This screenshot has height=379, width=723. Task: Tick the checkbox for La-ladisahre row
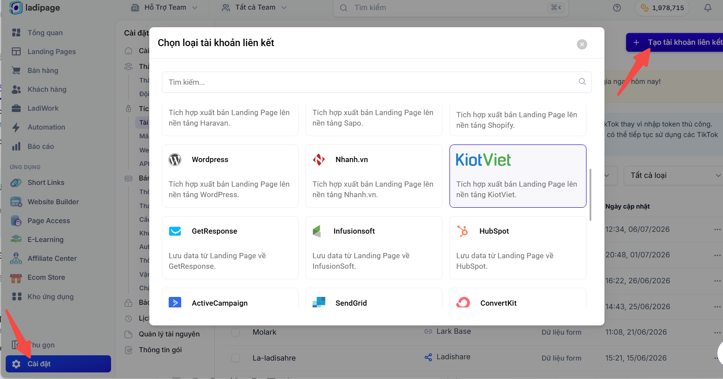236,358
